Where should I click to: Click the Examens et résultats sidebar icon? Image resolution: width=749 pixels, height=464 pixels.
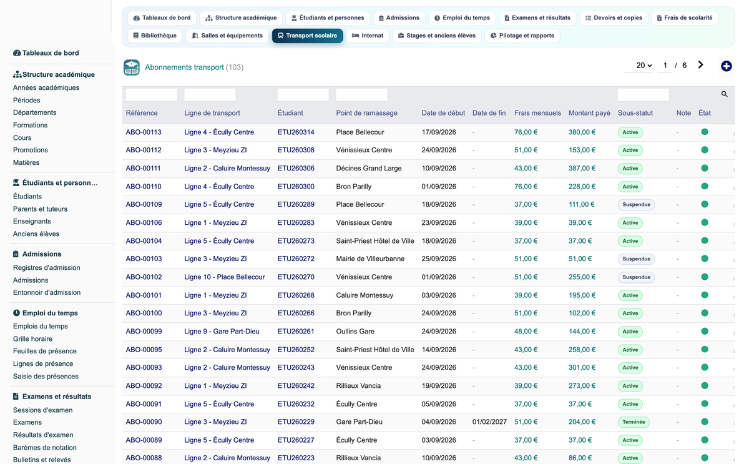click(x=16, y=397)
